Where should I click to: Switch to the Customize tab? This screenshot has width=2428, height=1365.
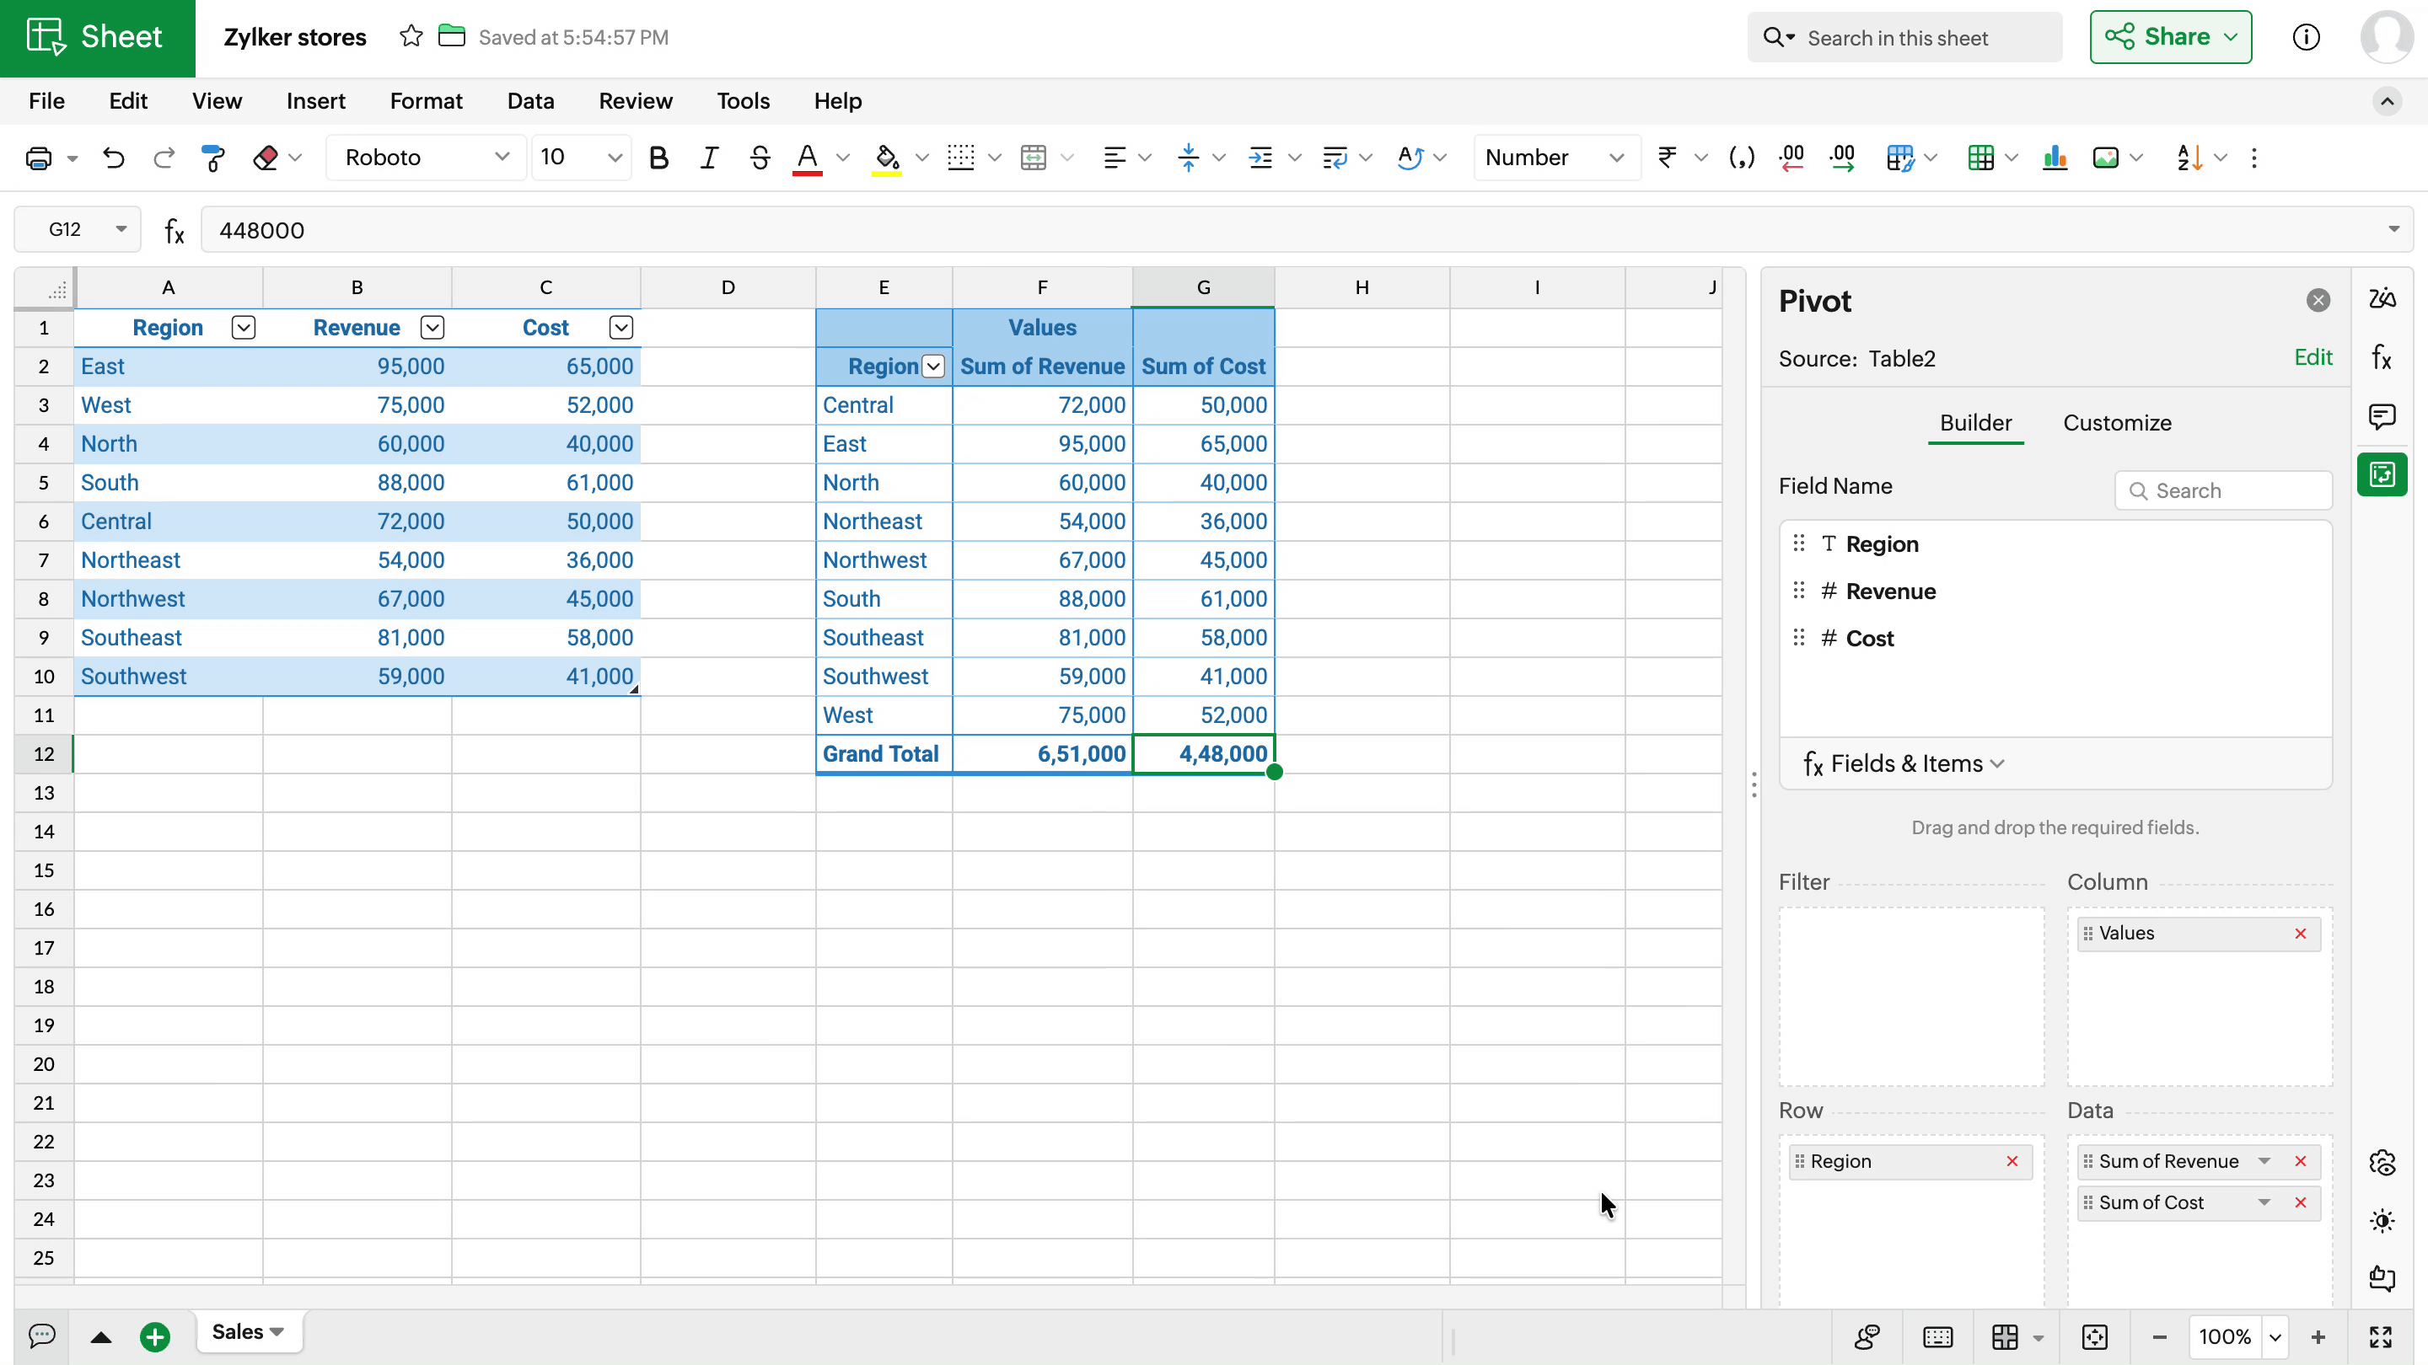tap(2116, 423)
